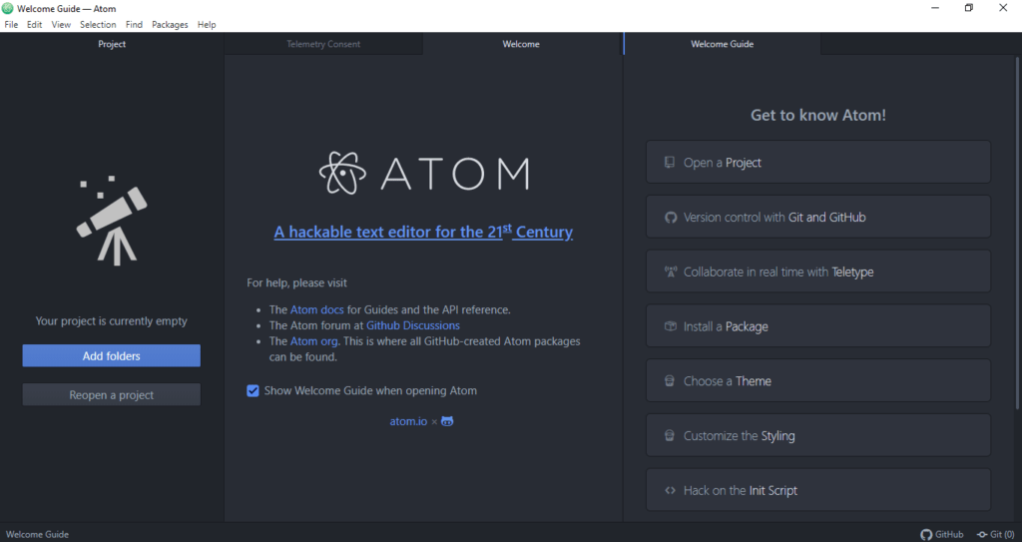The image size is (1022, 542).
Task: Click the GitHub icon in the status bar
Action: coord(926,534)
